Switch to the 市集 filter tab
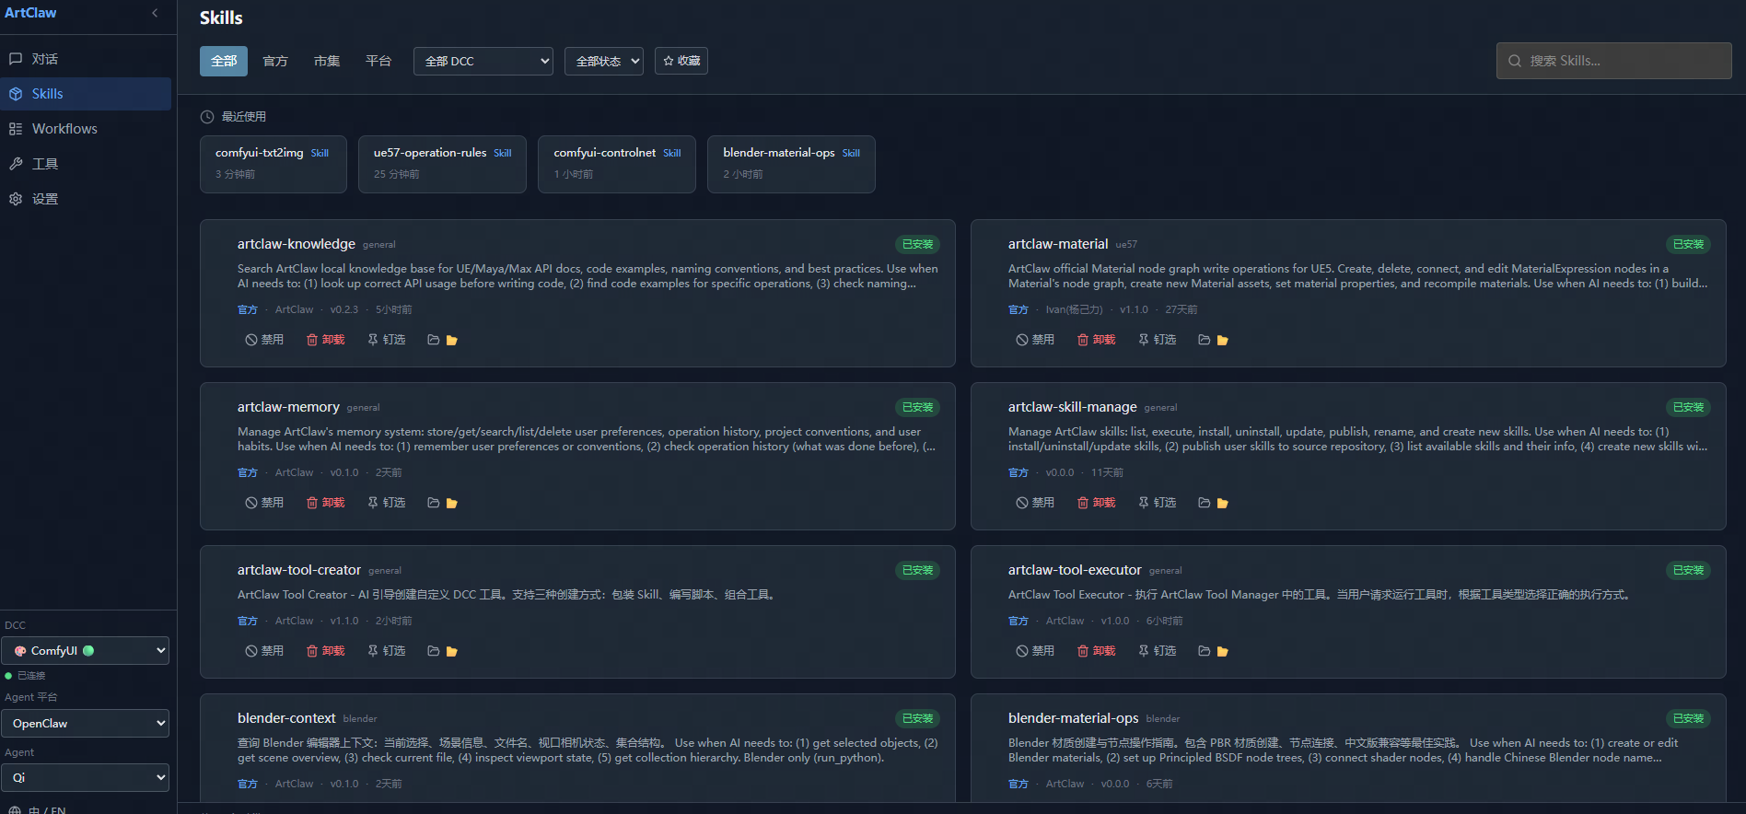Viewport: 1746px width, 814px height. [x=327, y=61]
